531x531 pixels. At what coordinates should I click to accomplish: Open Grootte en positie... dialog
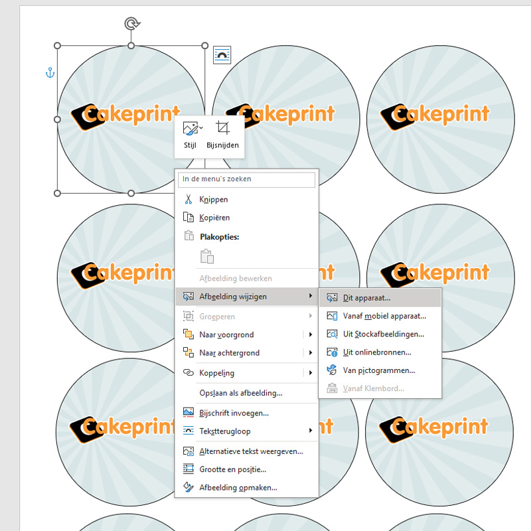tap(246, 469)
